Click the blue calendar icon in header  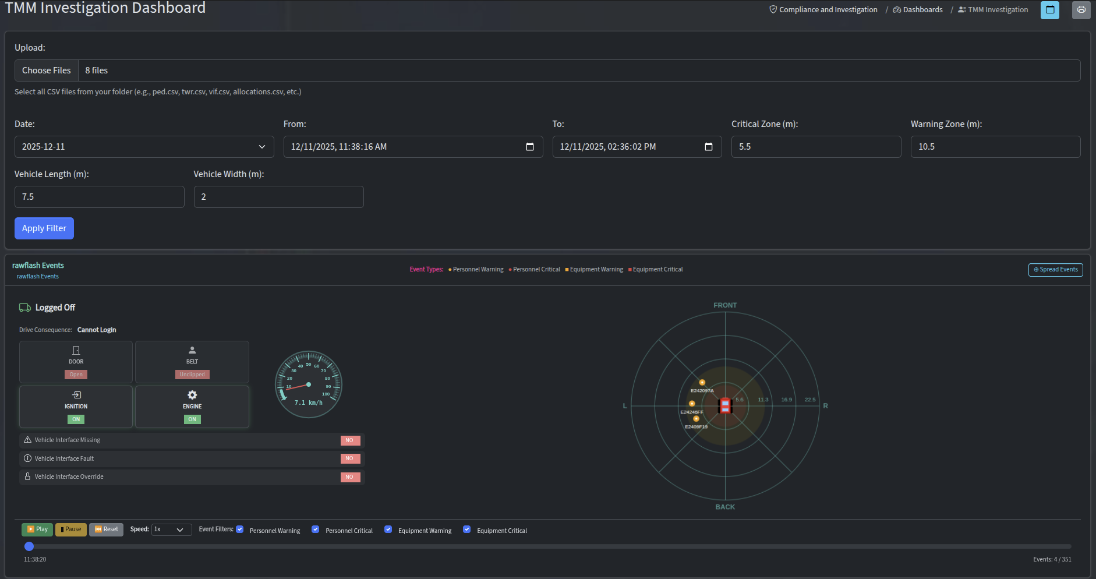coord(1050,10)
